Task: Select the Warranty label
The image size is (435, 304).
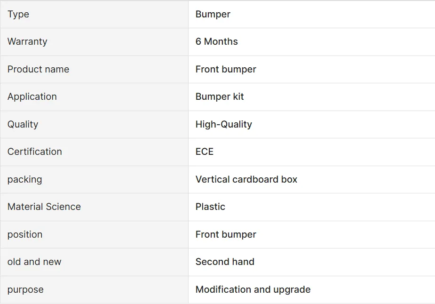Action: click(27, 41)
